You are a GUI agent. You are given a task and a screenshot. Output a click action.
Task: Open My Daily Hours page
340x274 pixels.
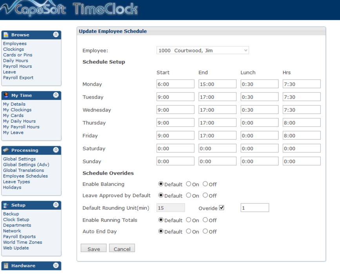(x=19, y=121)
